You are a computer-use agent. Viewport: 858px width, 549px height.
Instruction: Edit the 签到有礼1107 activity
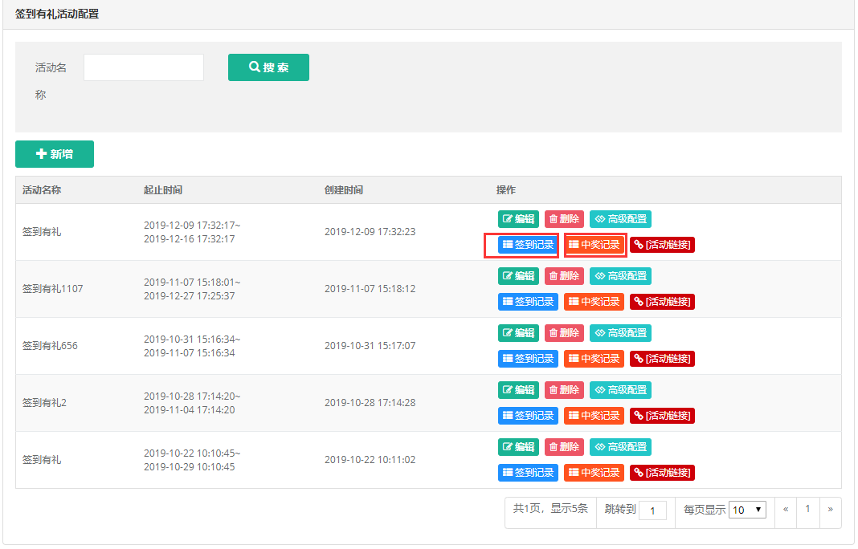pos(518,275)
